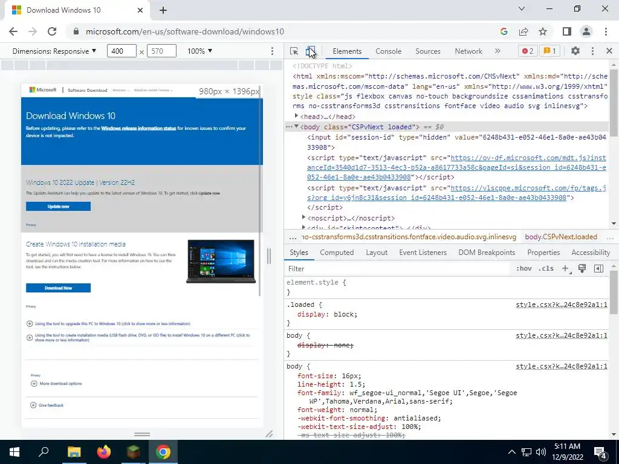Click the Update now button
This screenshot has height=464, width=619.
[x=59, y=207]
